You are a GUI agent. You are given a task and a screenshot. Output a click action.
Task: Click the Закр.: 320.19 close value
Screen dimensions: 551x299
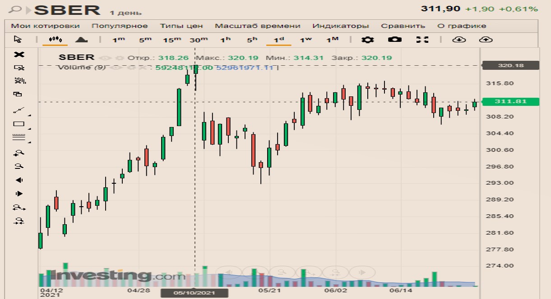[x=361, y=58]
